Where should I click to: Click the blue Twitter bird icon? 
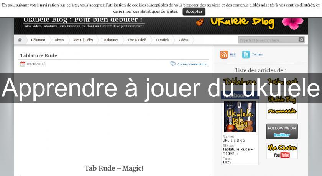[246, 54]
